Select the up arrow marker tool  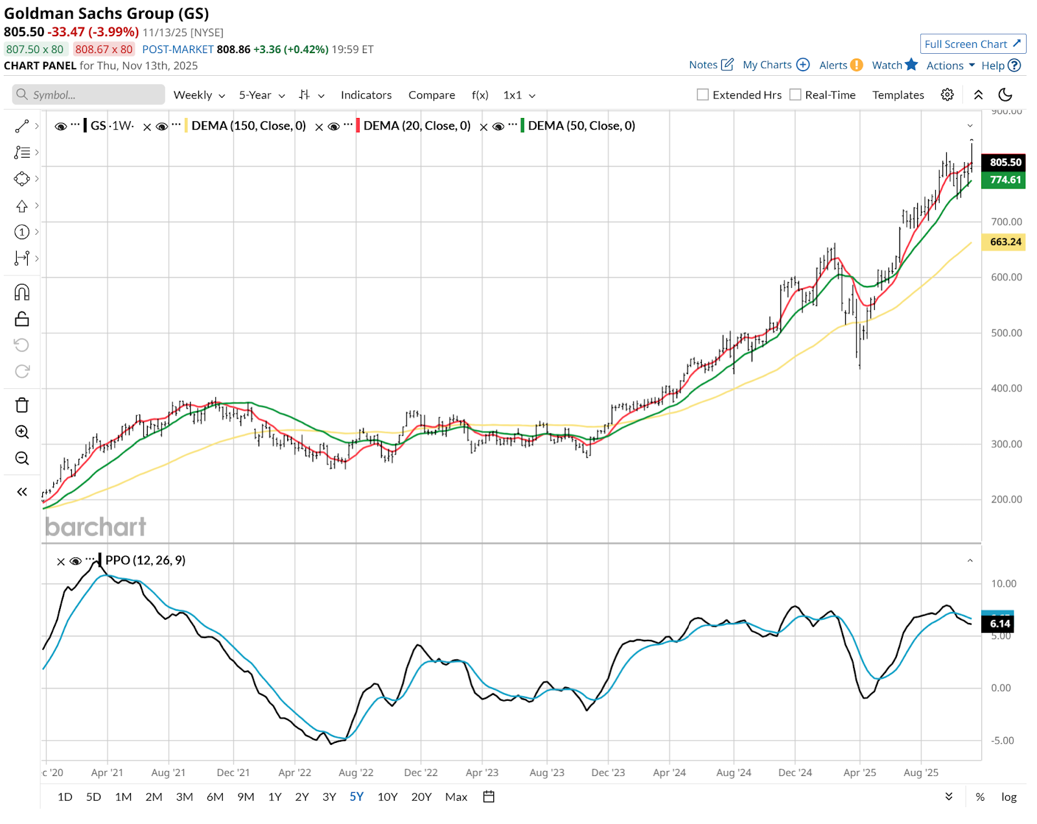(x=21, y=206)
